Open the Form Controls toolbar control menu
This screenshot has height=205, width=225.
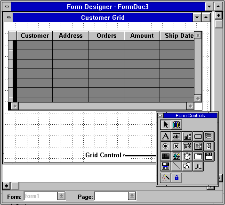pos(161,116)
